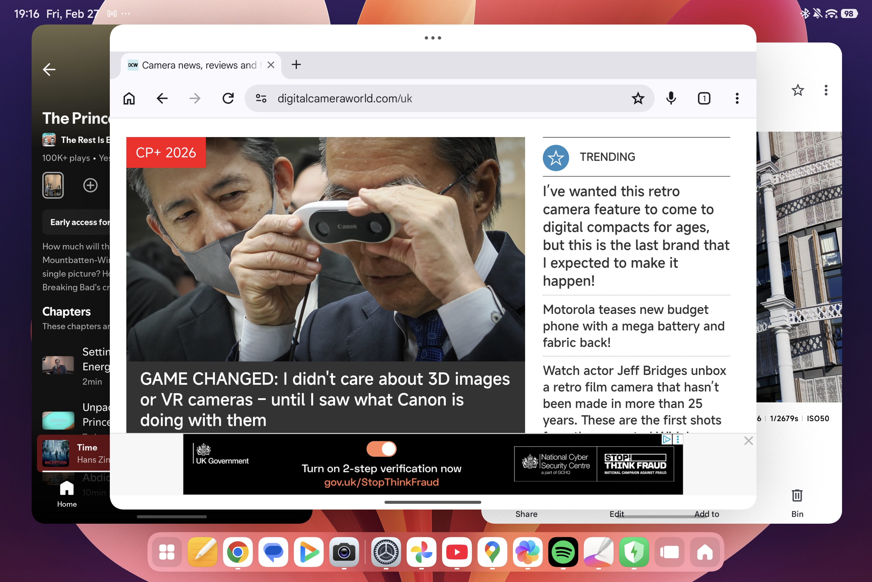The width and height of the screenshot is (872, 582).
Task: Open the Chrome tab switcher
Action: point(704,98)
